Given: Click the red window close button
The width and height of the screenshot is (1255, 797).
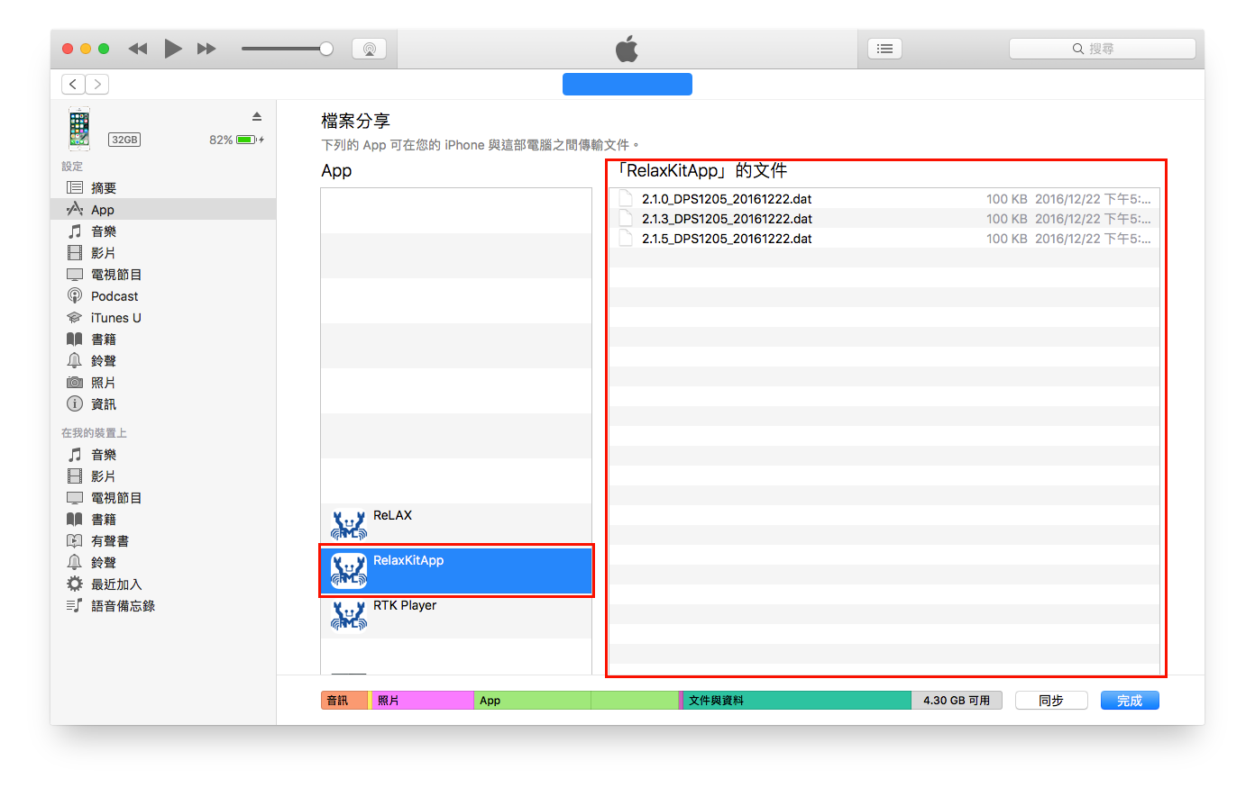Looking at the screenshot, I should tap(68, 49).
